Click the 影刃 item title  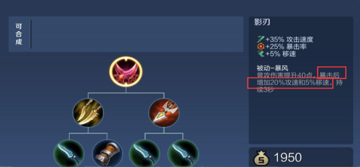click(x=262, y=22)
